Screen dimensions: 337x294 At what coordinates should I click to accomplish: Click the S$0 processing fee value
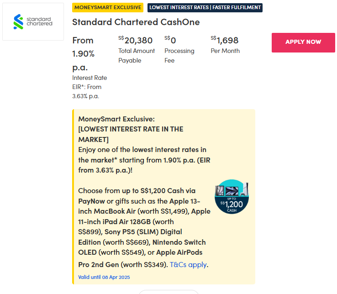(170, 40)
